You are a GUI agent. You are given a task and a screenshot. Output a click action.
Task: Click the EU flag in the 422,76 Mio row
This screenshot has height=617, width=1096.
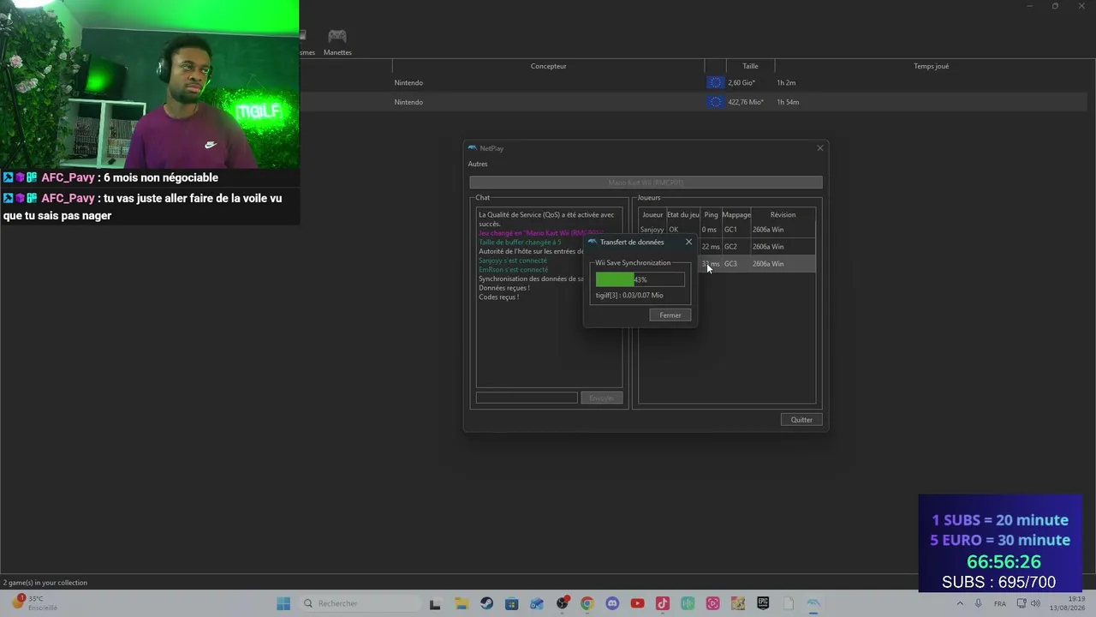[715, 102]
